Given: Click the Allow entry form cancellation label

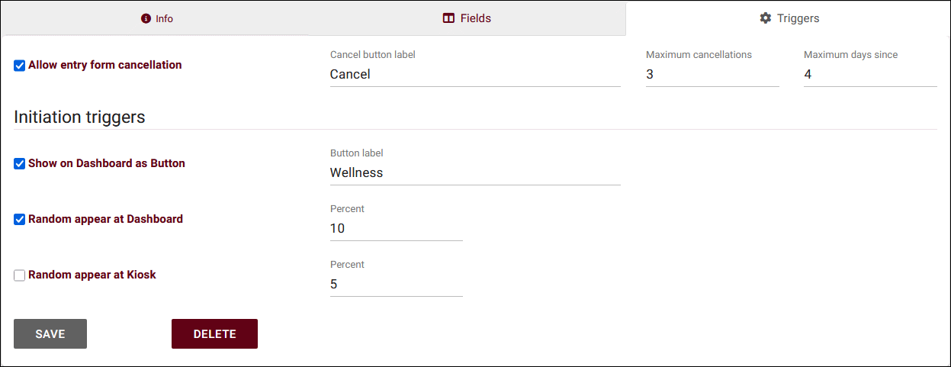Looking at the screenshot, I should coord(105,65).
